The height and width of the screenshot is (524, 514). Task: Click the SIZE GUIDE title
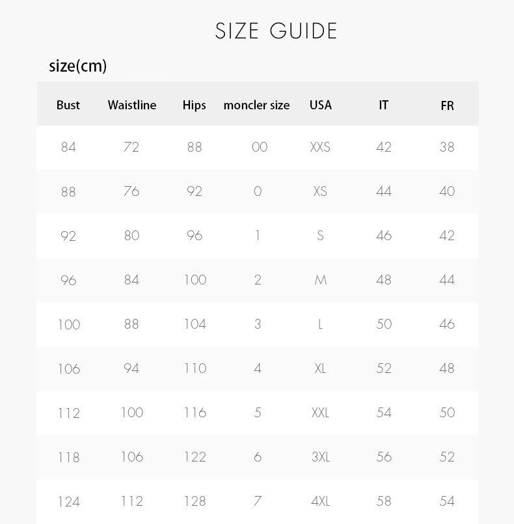tap(276, 31)
